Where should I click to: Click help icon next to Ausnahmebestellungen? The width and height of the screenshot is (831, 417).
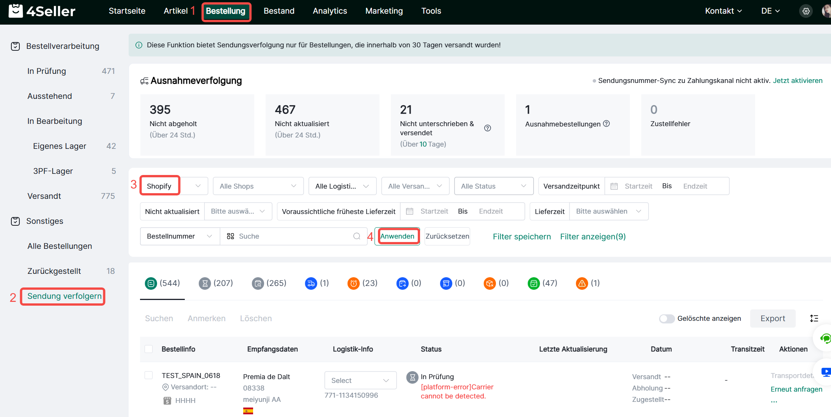pos(606,123)
